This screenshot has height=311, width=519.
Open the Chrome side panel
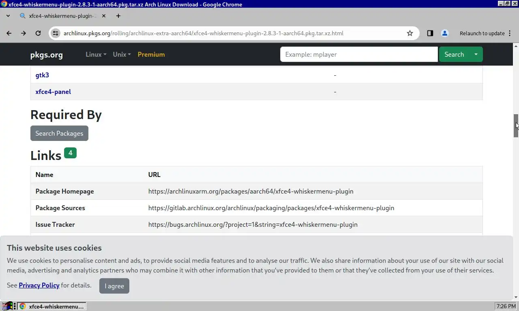pos(430,33)
